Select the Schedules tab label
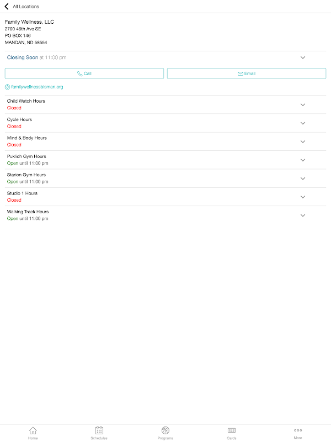The image size is (331, 442). click(x=99, y=438)
